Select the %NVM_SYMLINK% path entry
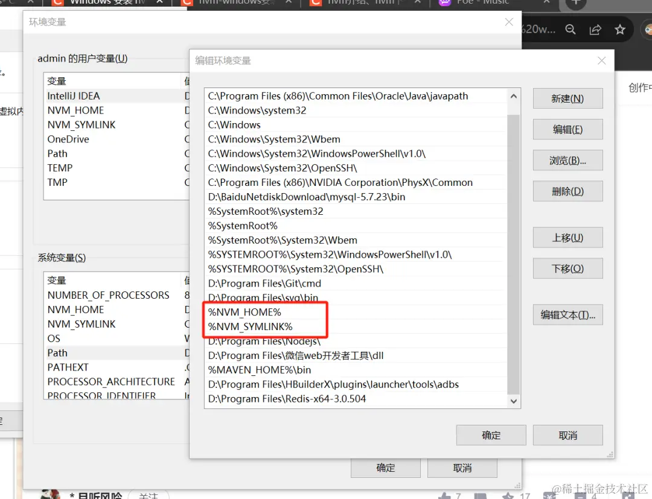 (x=356, y=326)
